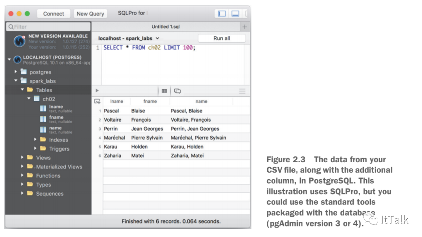Select line number 1 in the editor gutter
Image resolution: width=422 pixels, height=237 pixels.
(x=97, y=48)
